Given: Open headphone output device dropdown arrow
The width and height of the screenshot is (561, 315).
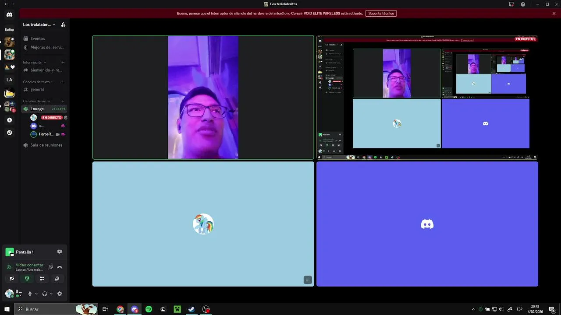Looking at the screenshot, I should [51, 294].
